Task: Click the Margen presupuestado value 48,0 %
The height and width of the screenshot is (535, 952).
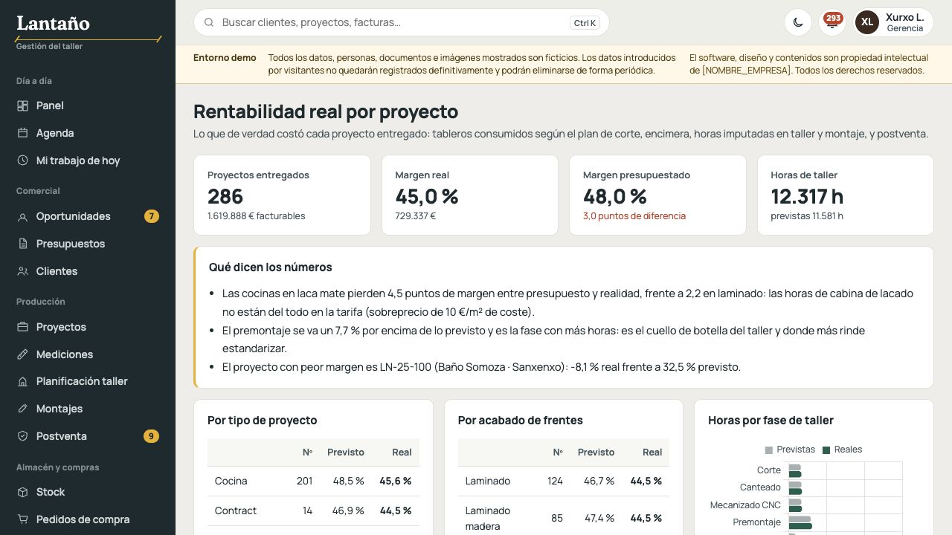Action: tap(615, 196)
